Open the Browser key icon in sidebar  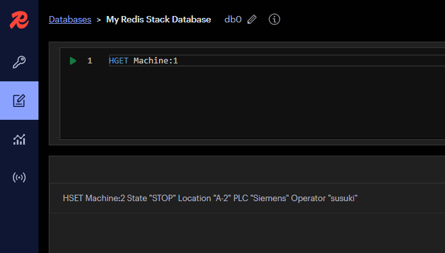[x=19, y=62]
